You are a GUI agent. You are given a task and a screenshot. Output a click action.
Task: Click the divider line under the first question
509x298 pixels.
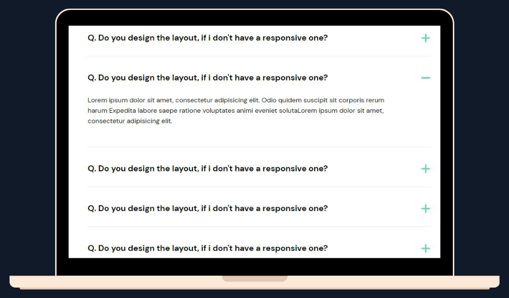coord(258,56)
